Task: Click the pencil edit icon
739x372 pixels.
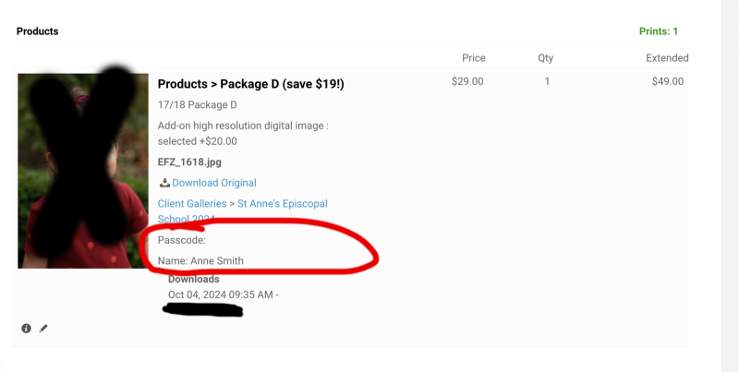Action: 43,329
